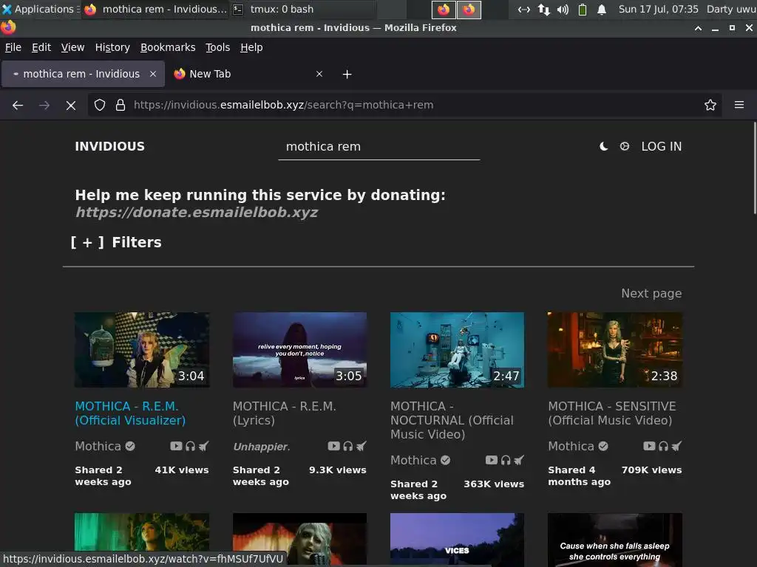Viewport: 757px width, 567px height.
Task: Open the Unhappier. channel link
Action: [x=261, y=447]
